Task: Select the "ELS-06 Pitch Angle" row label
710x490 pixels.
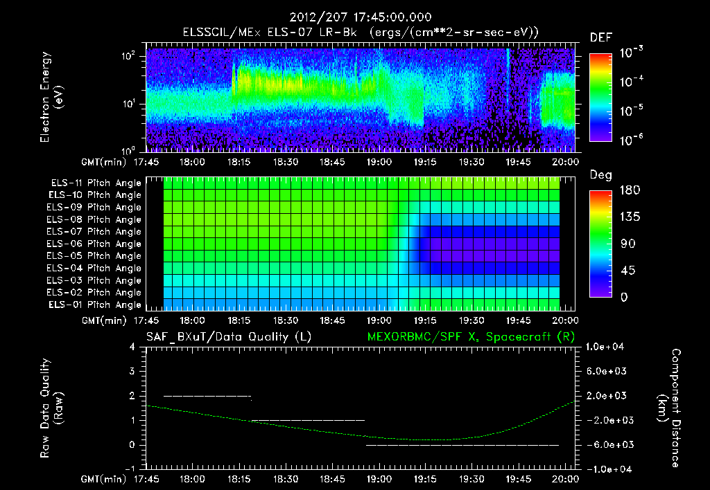Action: click(94, 244)
